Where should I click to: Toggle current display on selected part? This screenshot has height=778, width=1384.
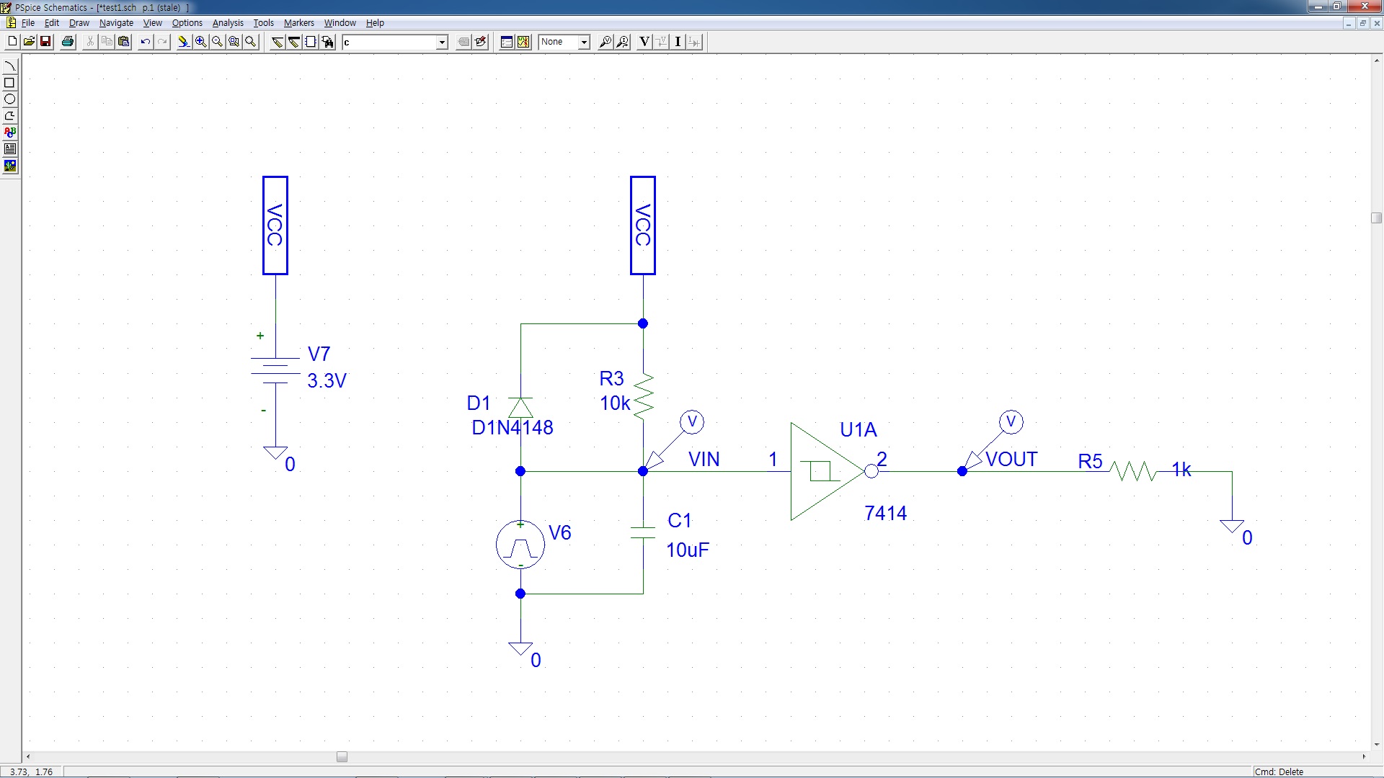694,42
